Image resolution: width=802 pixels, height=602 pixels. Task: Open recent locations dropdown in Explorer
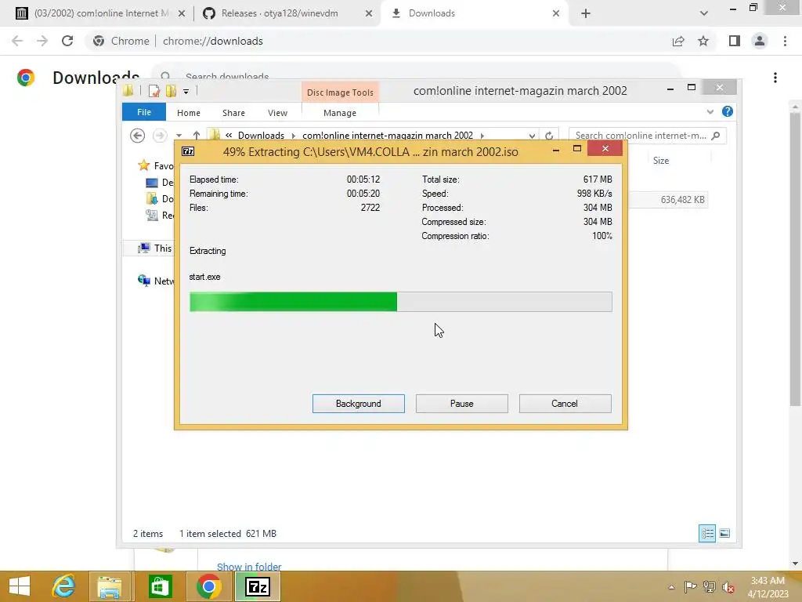point(179,136)
